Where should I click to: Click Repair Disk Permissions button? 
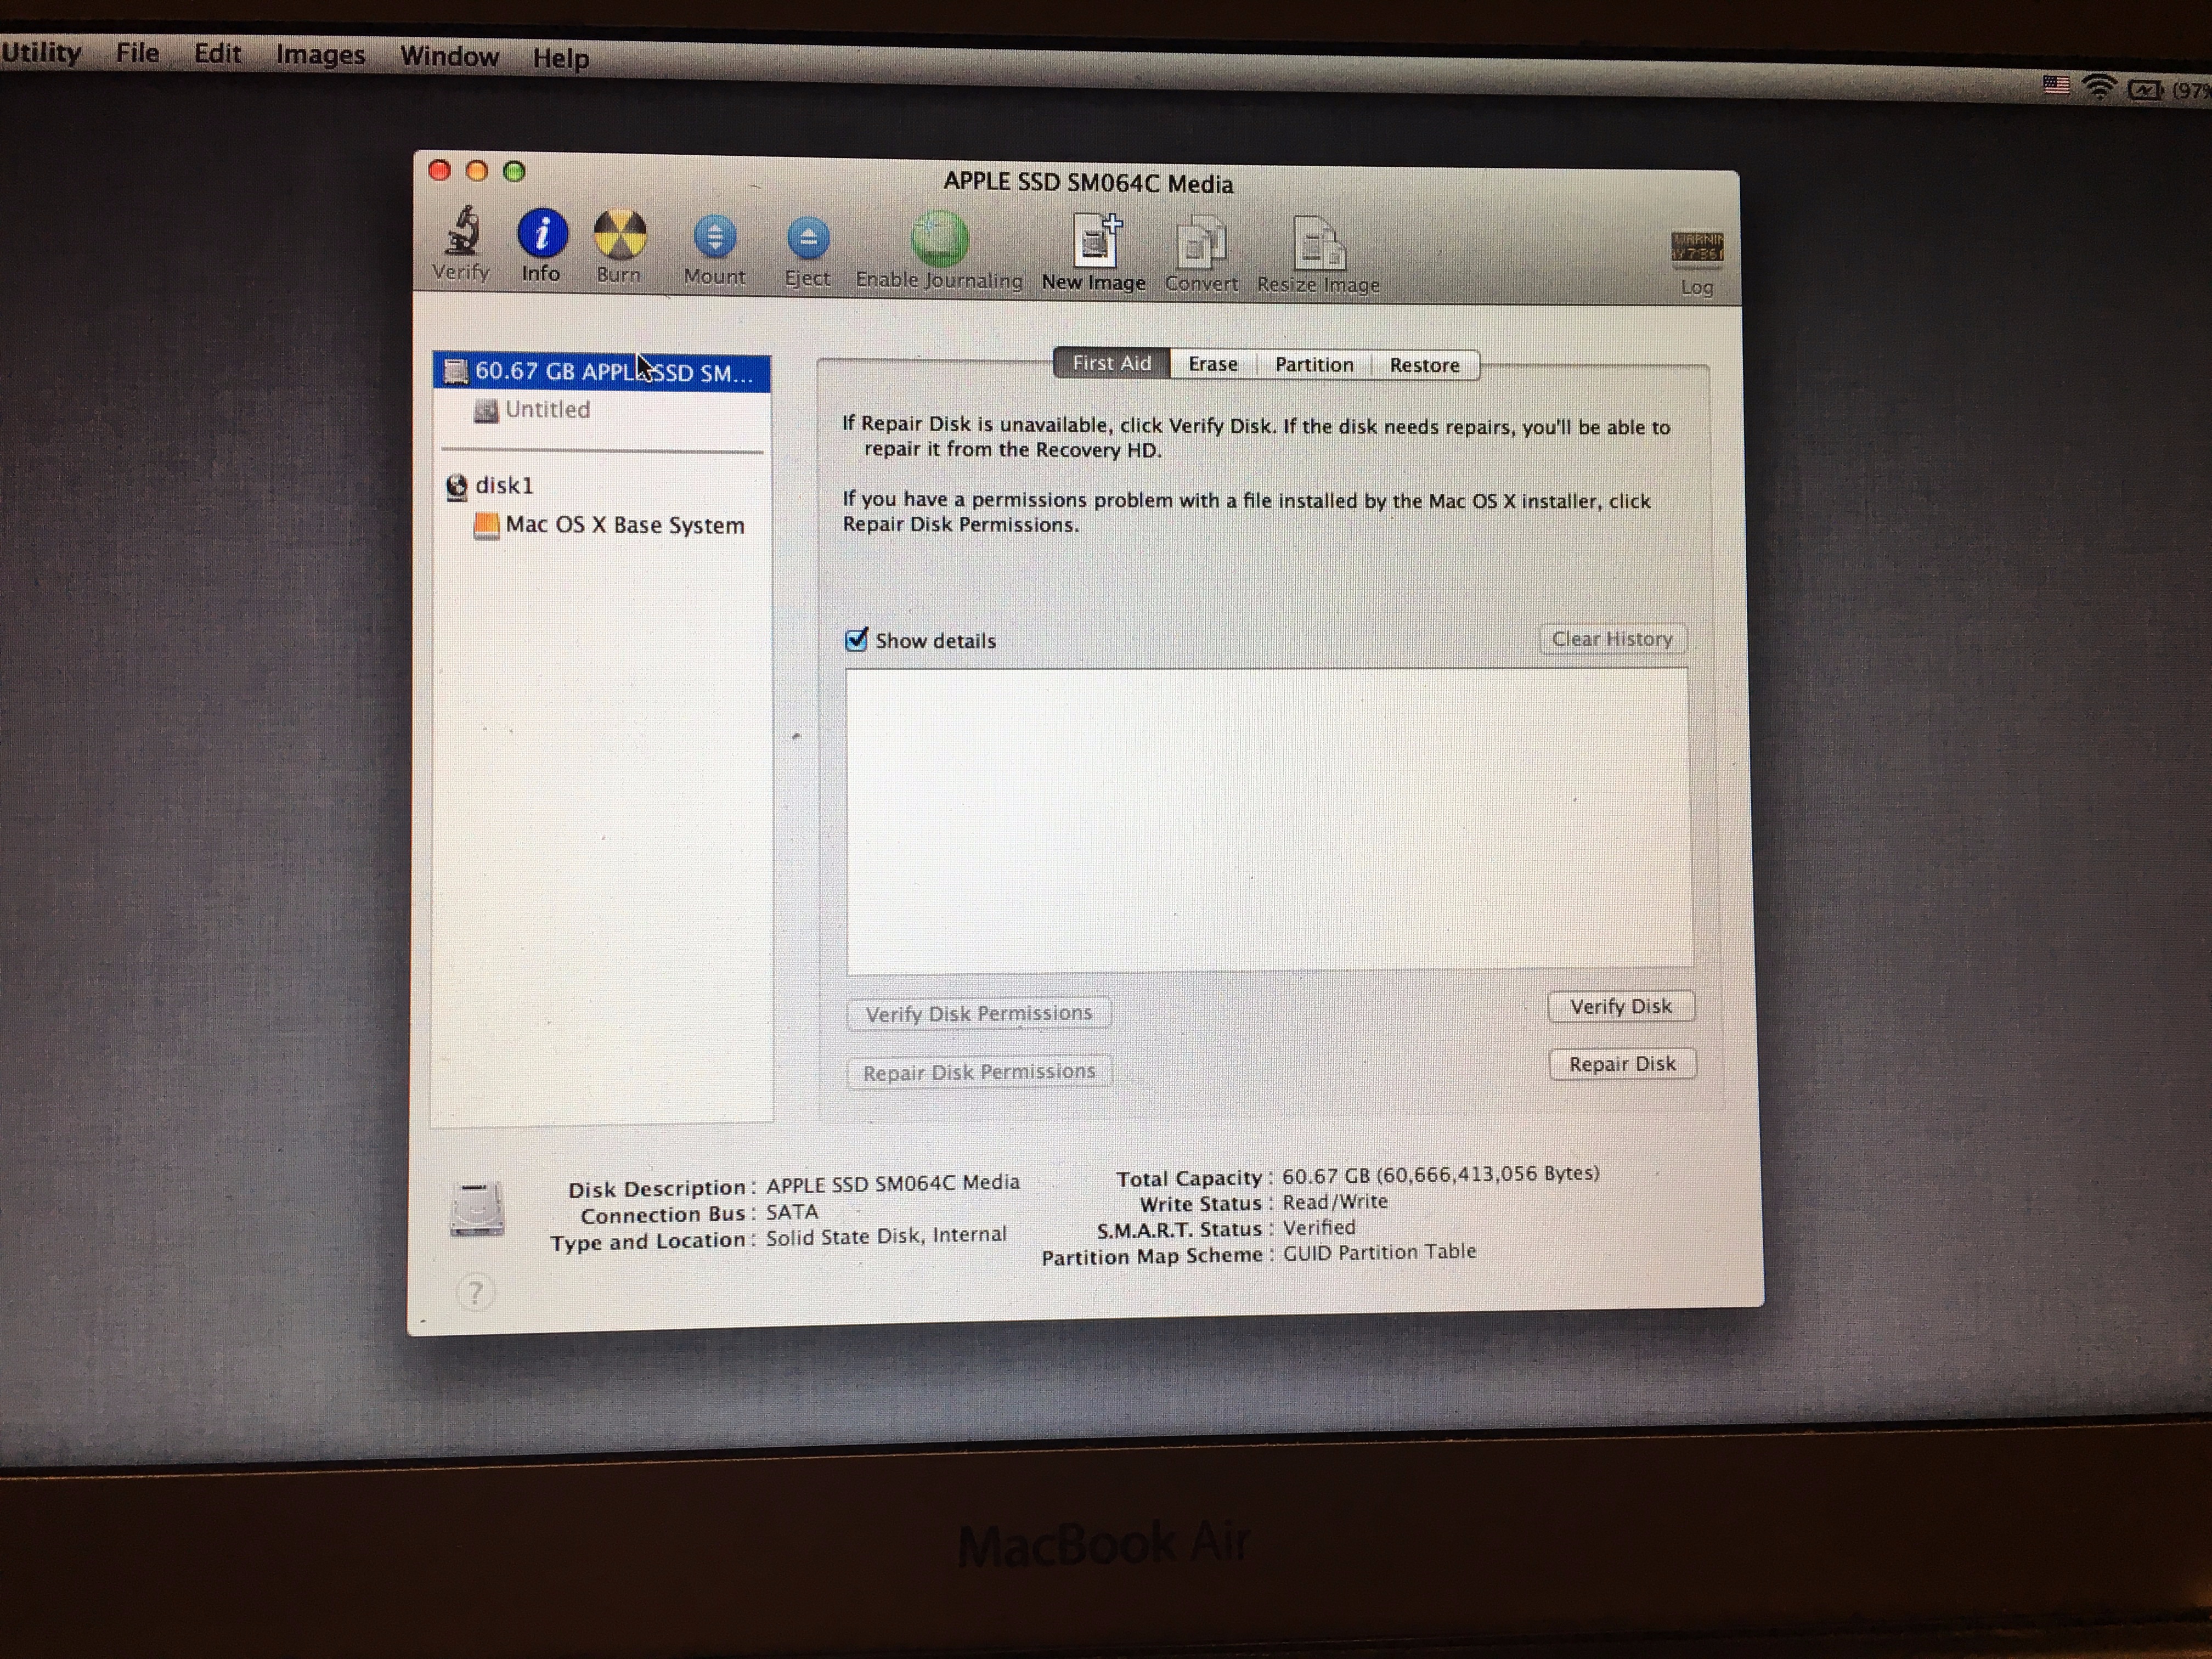(978, 1071)
